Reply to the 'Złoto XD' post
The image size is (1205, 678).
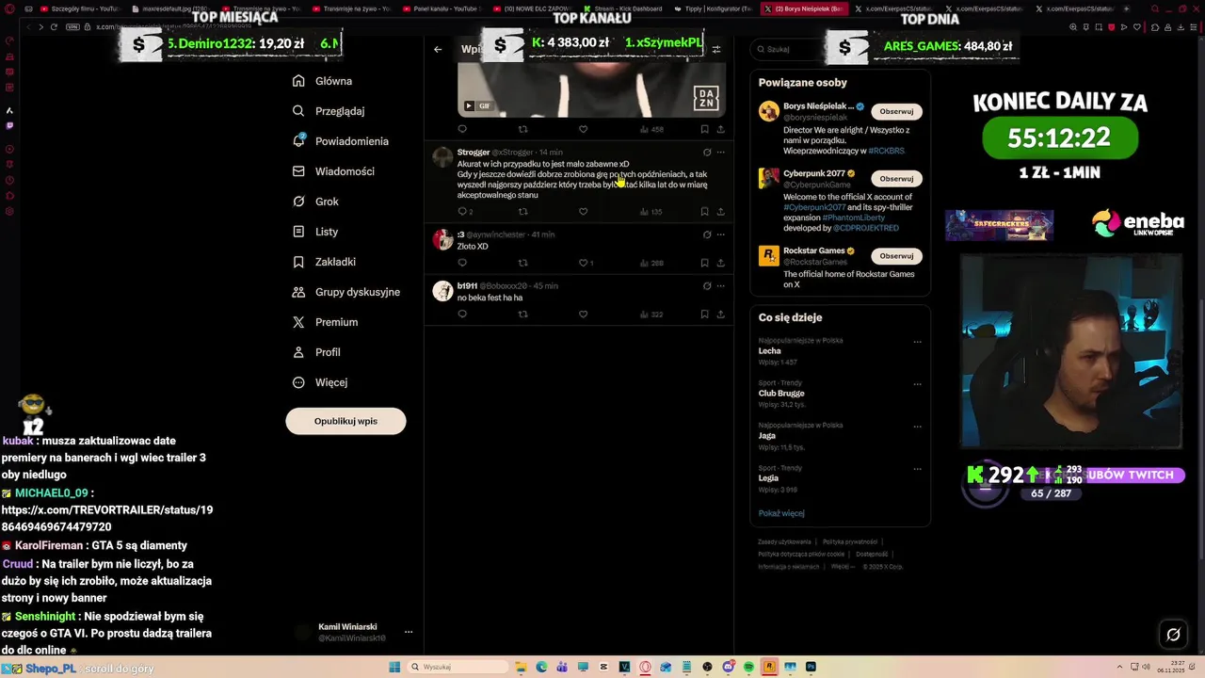click(x=462, y=263)
